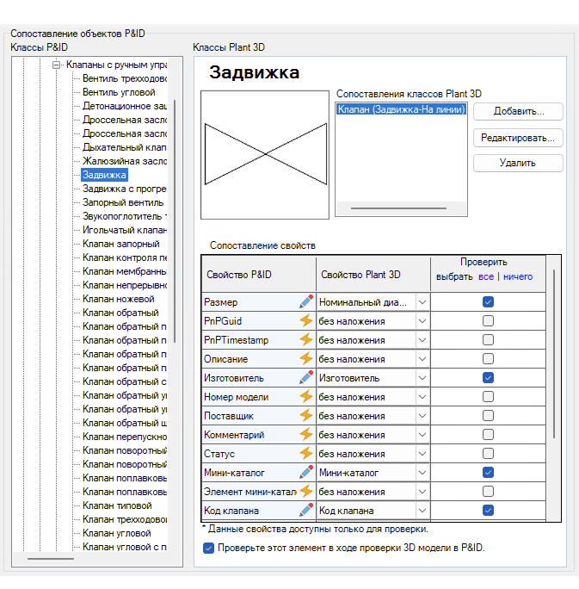Click pencil icon in Размер row
The image size is (579, 589).
pyautogui.click(x=306, y=302)
